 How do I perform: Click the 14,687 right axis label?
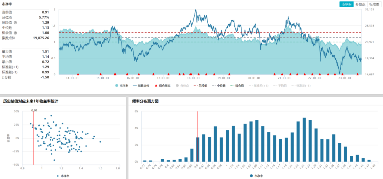[x=369, y=74]
